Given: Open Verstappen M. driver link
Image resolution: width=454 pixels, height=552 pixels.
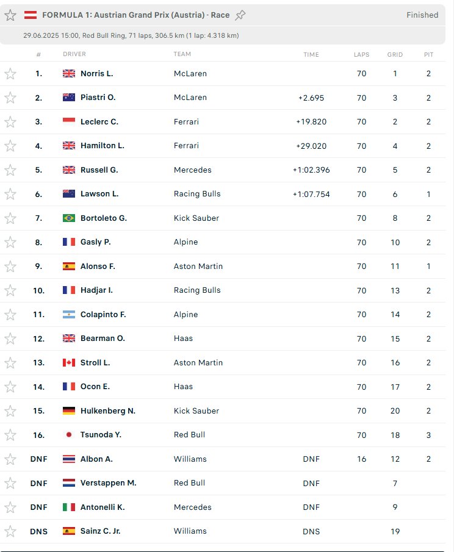Looking at the screenshot, I should [108, 483].
